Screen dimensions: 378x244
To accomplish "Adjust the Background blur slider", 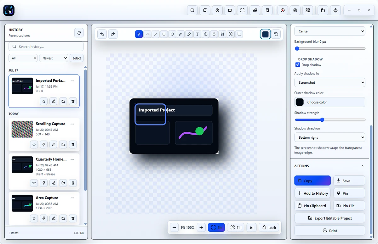I will coord(330,48).
